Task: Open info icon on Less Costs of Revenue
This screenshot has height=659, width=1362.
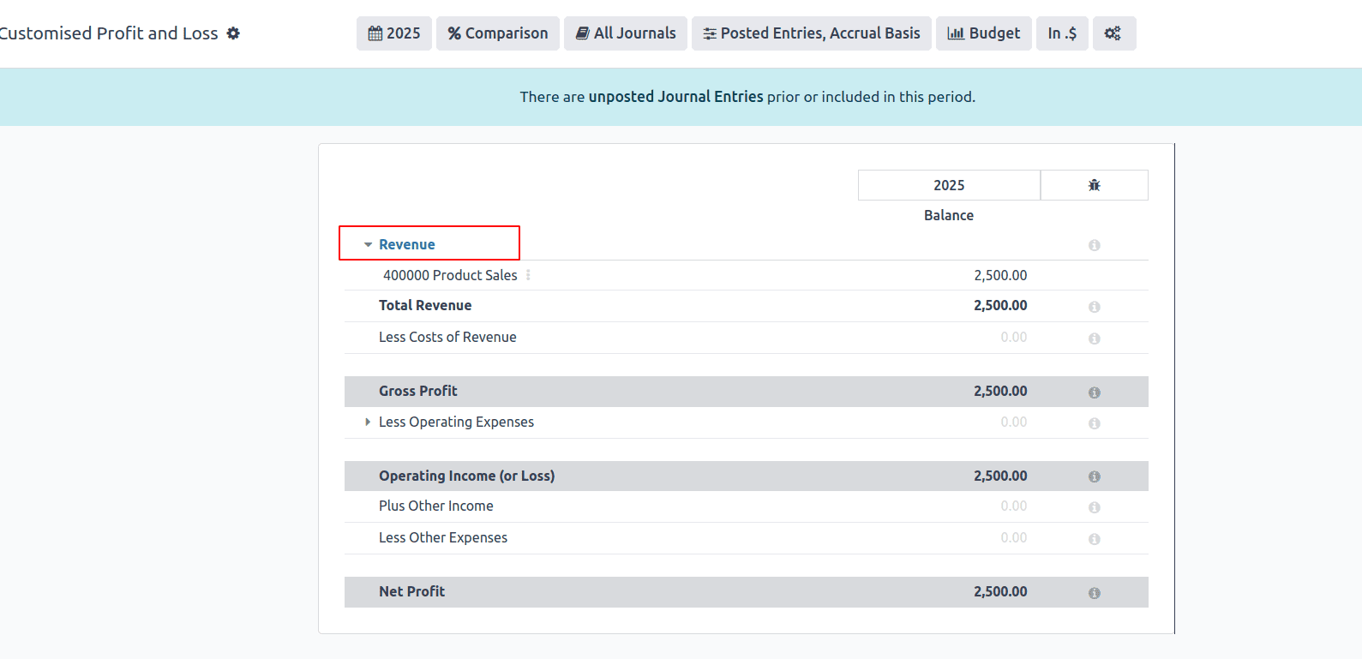Action: point(1095,338)
